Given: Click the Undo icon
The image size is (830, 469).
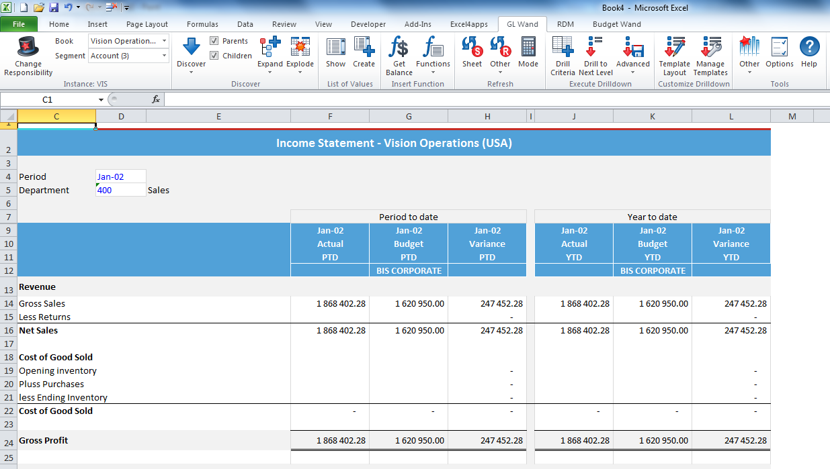Looking at the screenshot, I should [x=68, y=7].
